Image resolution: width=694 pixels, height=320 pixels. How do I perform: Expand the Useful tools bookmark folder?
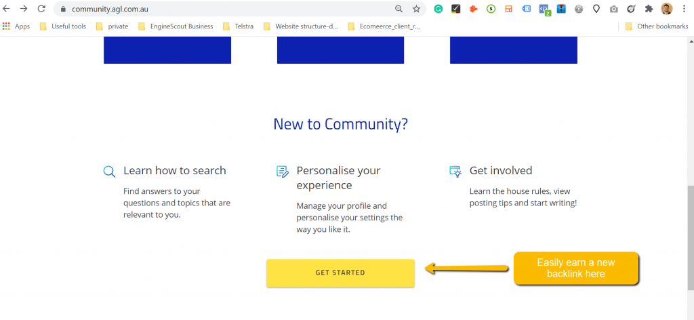63,26
